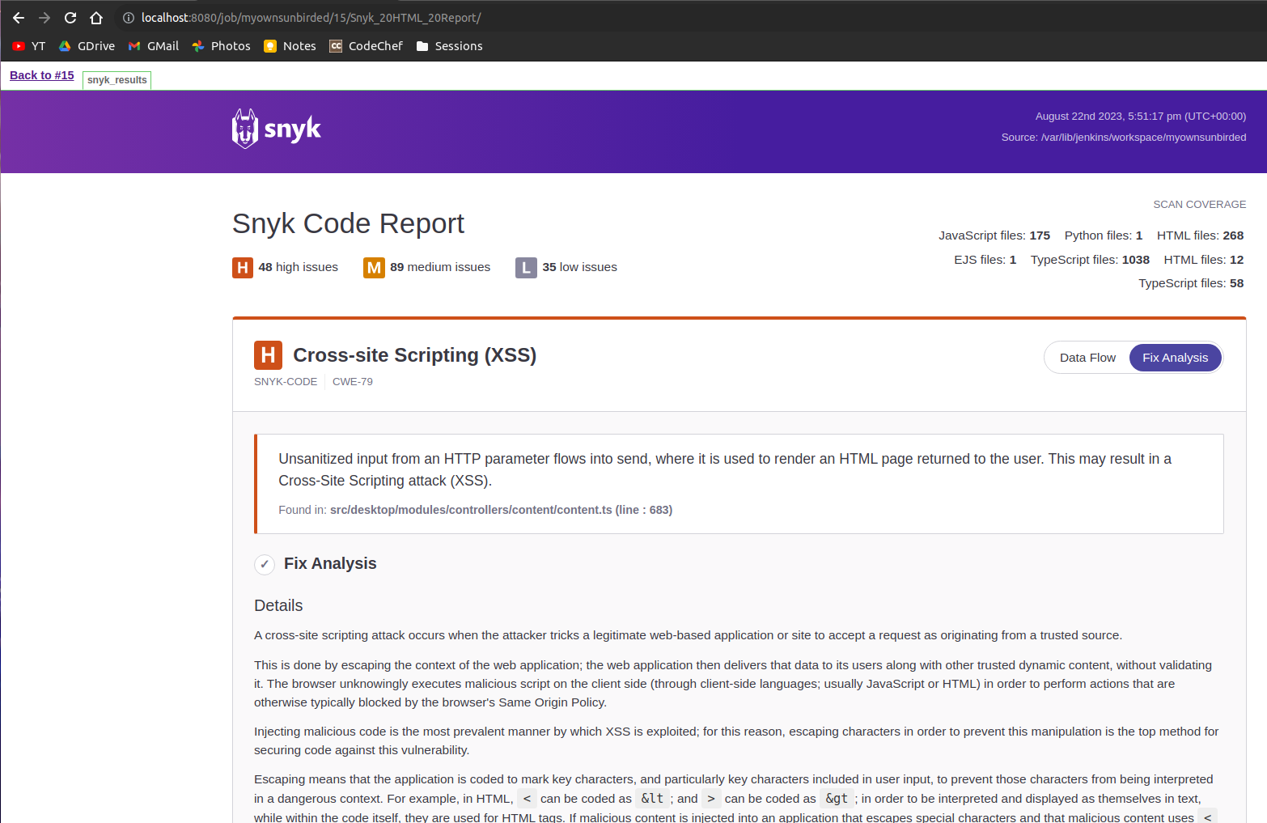The width and height of the screenshot is (1267, 823).
Task: Open the content.ts file location link
Action: 501,510
